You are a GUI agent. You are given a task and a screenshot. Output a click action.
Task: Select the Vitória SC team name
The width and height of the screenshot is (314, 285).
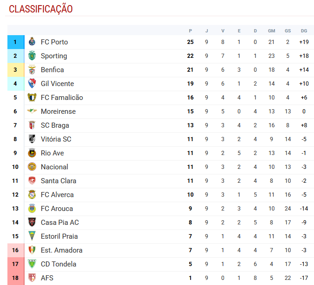(x=56, y=139)
